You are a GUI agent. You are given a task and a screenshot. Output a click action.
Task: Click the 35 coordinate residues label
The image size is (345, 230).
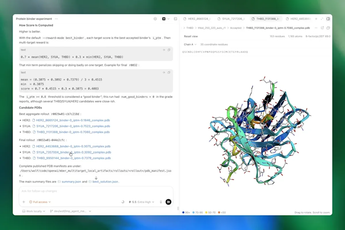(x=214, y=45)
